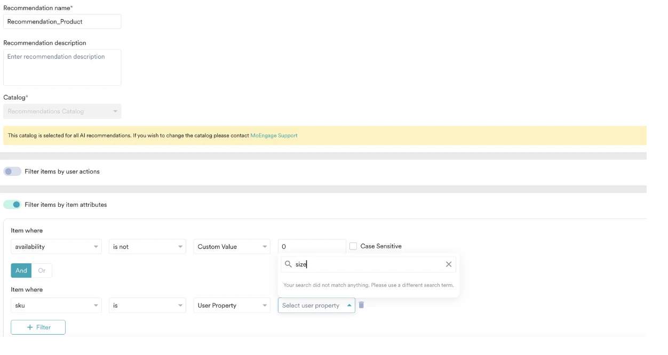Click the magnifier icon in search box
This screenshot has height=355, width=668.
[x=288, y=264]
